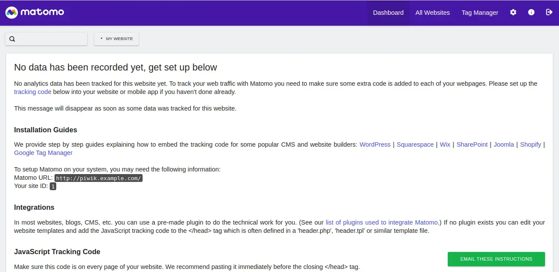Click the Installation Guides heading

[45, 130]
